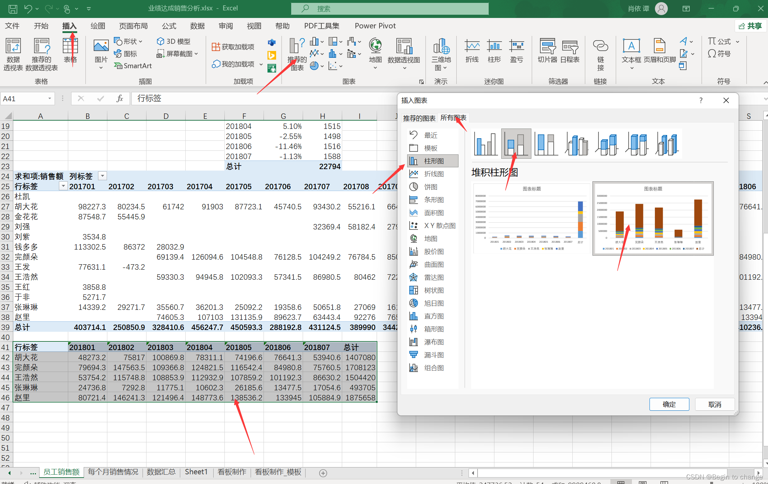
Task: Choose 100% stacked column chart subtype
Action: (546, 144)
